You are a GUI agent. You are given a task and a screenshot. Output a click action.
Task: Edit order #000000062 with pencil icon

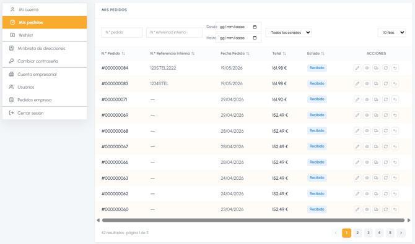(357, 193)
